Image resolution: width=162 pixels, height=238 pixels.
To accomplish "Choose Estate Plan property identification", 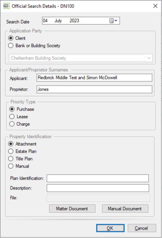I will [11, 151].
